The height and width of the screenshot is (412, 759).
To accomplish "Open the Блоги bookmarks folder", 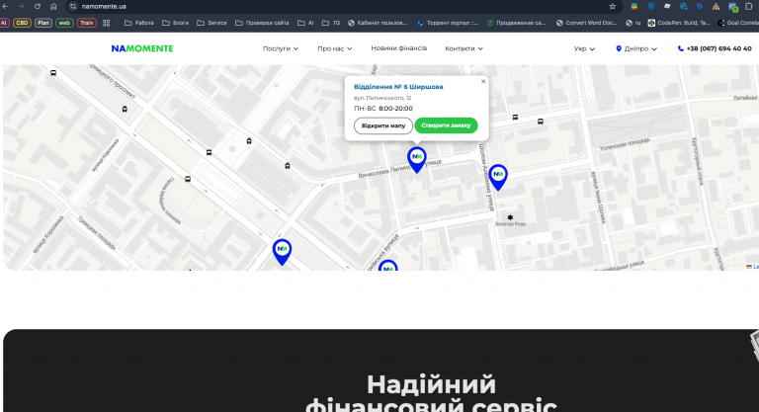I will 175,23.
